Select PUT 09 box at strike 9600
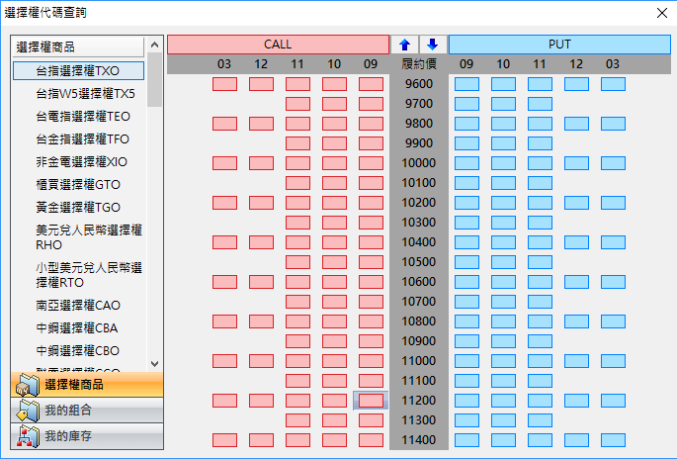This screenshot has height=459, width=677. pos(466,84)
